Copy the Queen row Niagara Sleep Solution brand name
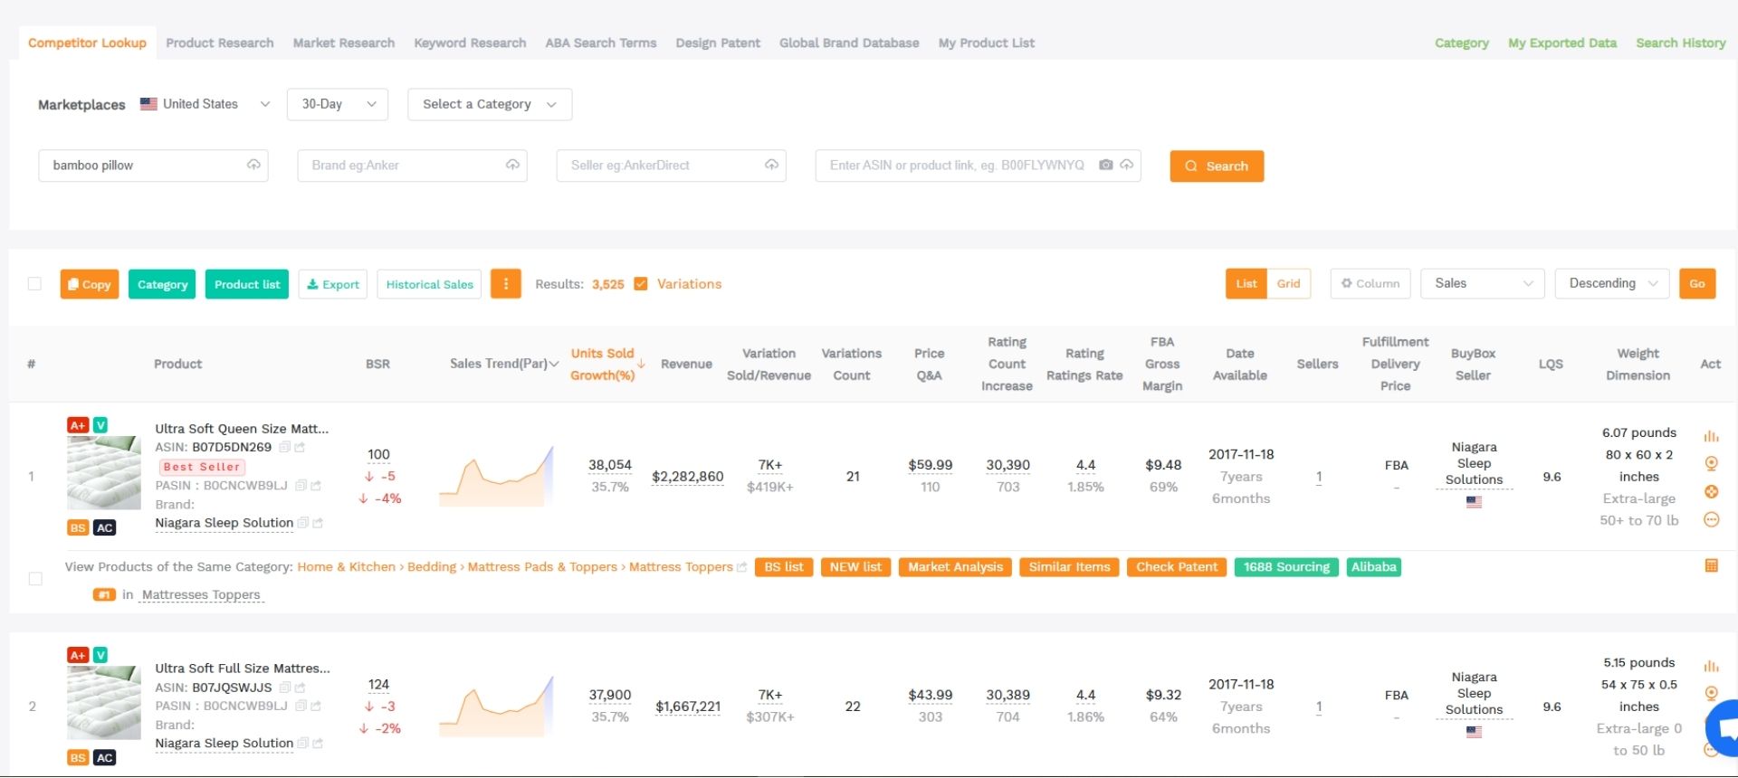 tap(303, 523)
